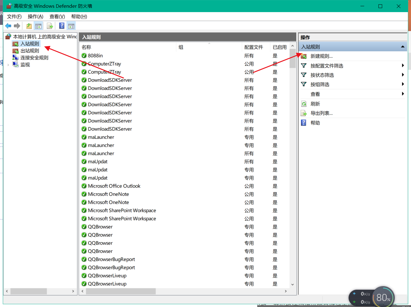Toggle the Show/Hide Console Tree toolbar icon
Screen dimensions: 411x307
pyautogui.click(x=38, y=26)
